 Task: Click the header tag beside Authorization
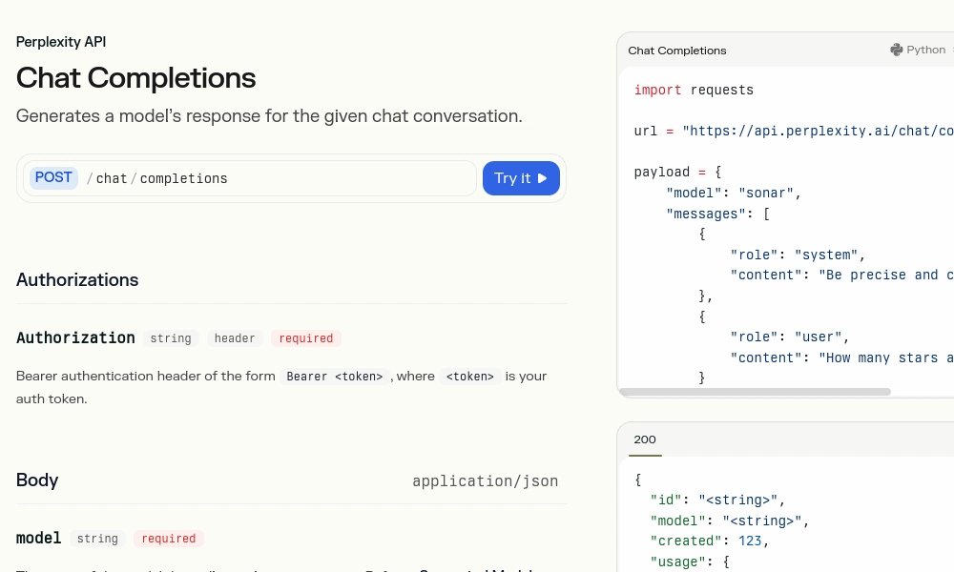coord(235,338)
